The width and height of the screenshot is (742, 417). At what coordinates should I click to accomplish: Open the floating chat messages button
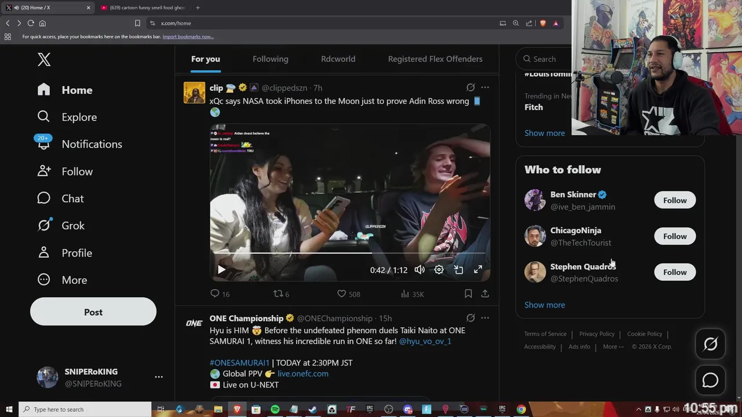[x=710, y=380]
